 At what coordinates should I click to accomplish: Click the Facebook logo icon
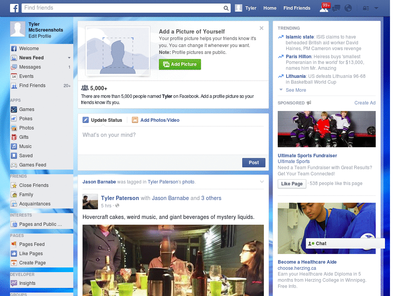pyautogui.click(x=14, y=8)
